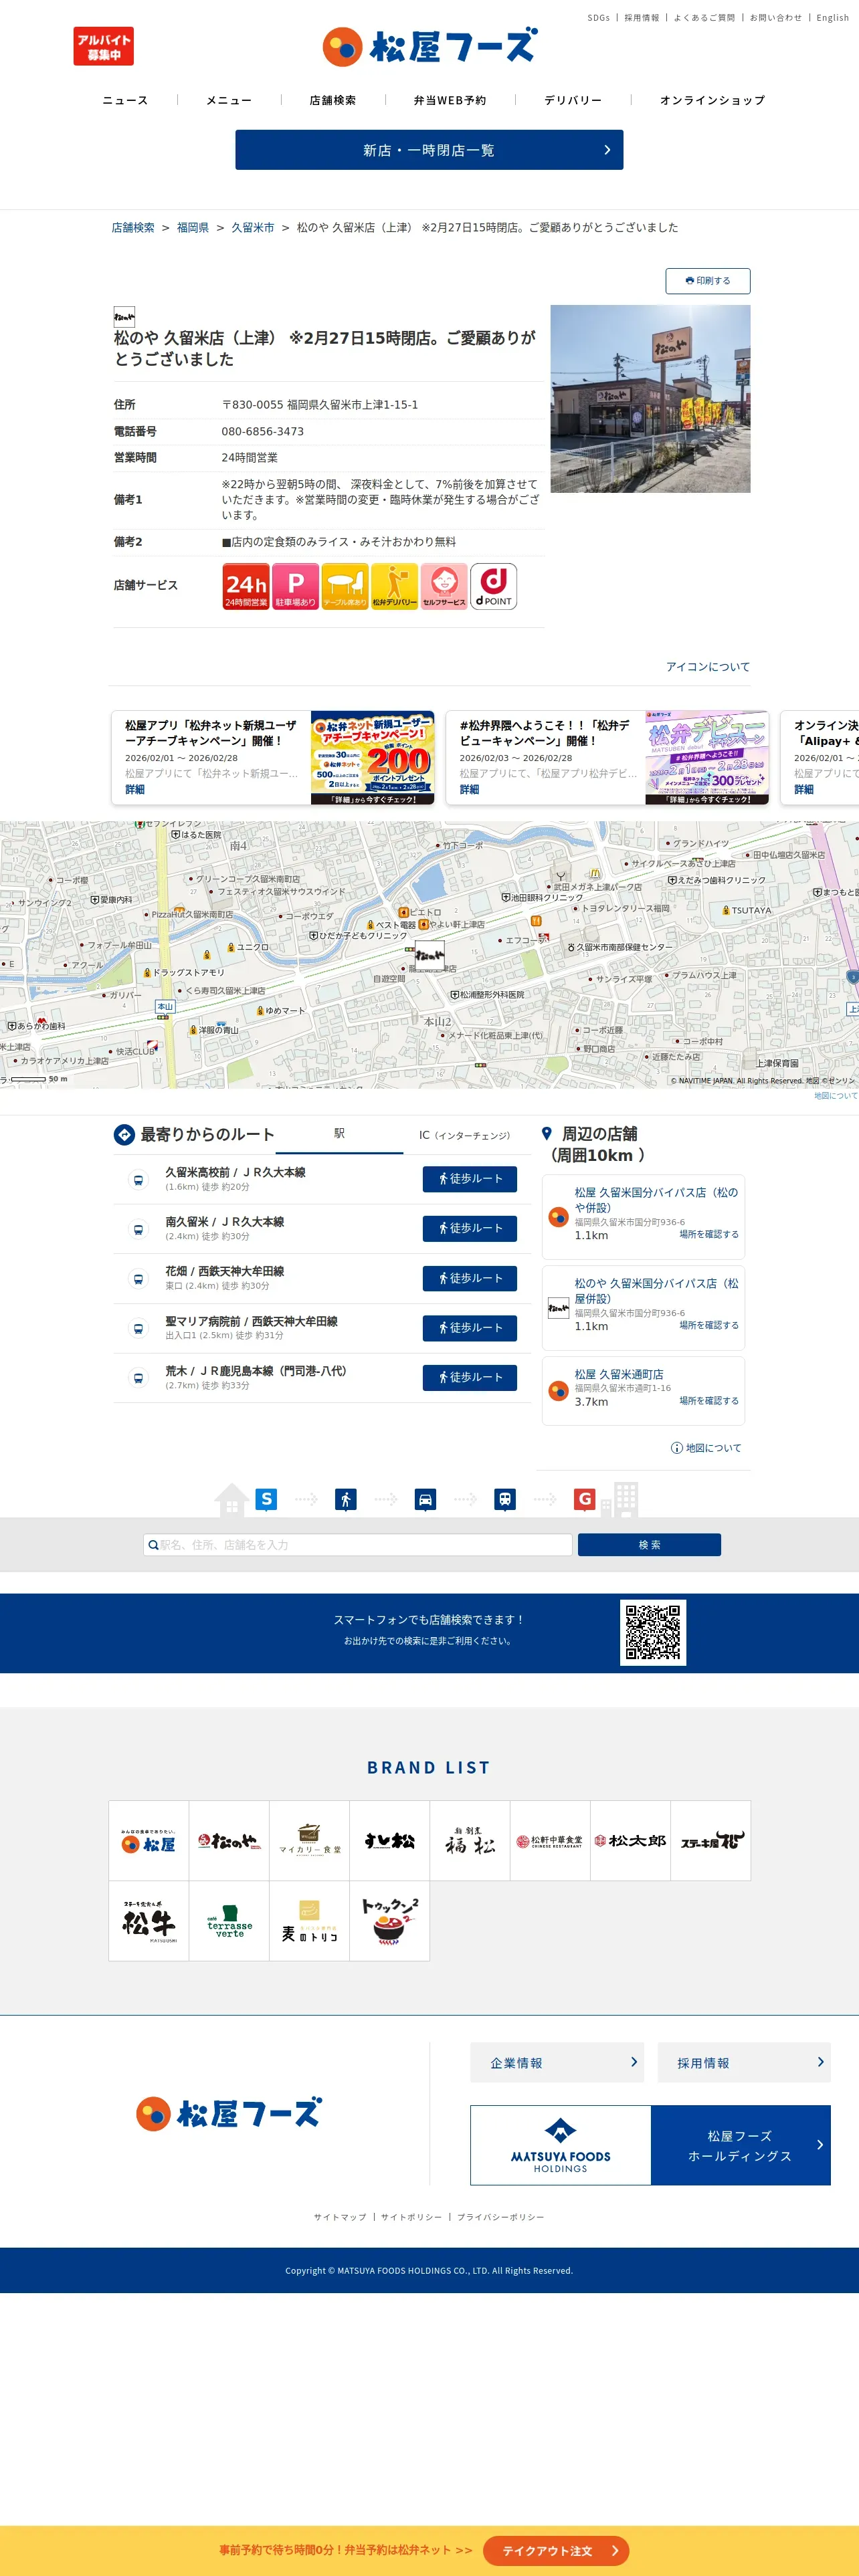Image resolution: width=859 pixels, height=2576 pixels.
Task: Open the よくあるご質問 header link
Action: [x=704, y=18]
